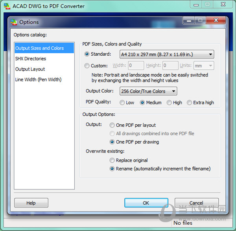Viewport: 236px width, 231px height.
Task: Set PDF Quality to Medium
Action: pyautogui.click(x=142, y=103)
